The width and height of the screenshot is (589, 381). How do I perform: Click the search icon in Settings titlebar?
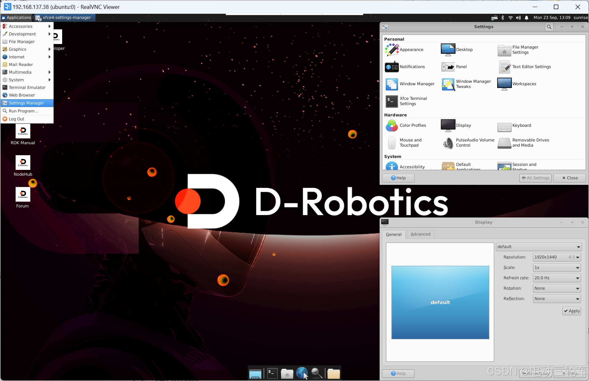[x=549, y=27]
